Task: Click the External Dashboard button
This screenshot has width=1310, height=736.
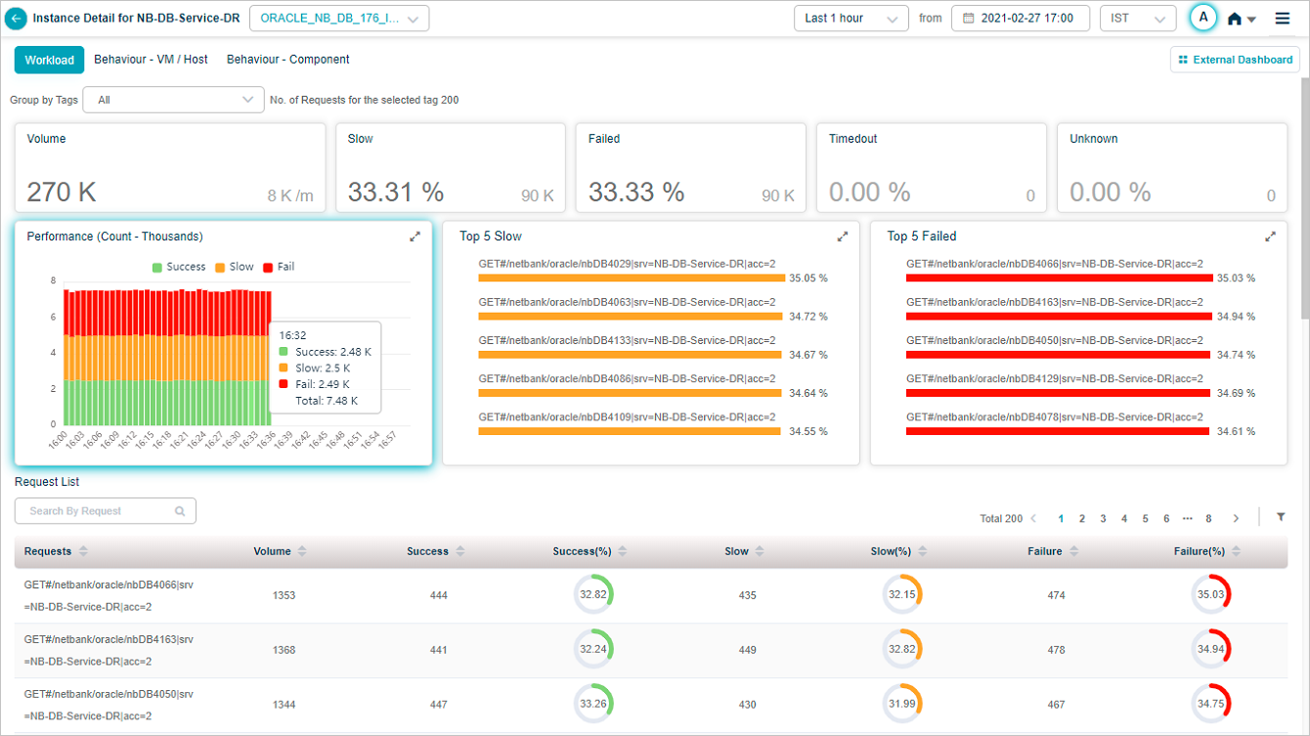Action: pyautogui.click(x=1235, y=60)
